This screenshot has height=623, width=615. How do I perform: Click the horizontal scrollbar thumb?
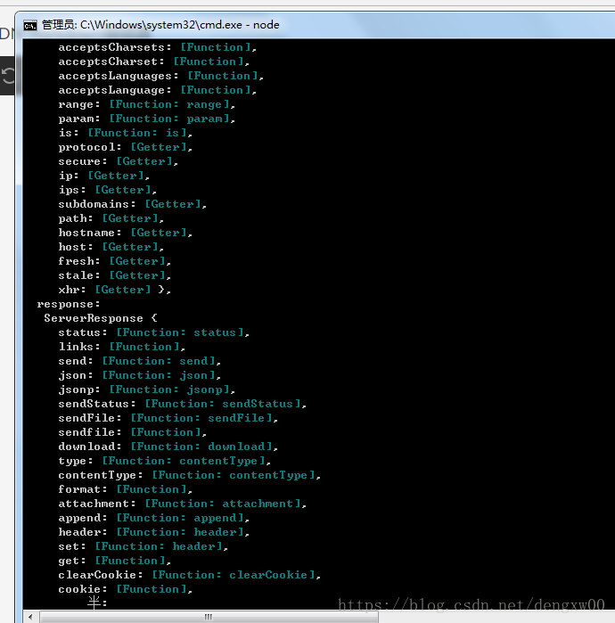[209, 617]
